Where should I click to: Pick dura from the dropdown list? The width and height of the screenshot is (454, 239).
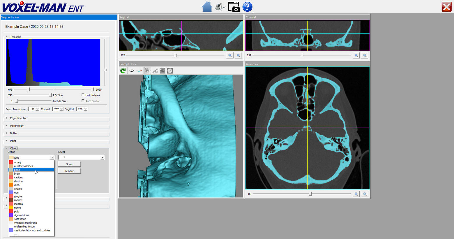[x=31, y=185]
